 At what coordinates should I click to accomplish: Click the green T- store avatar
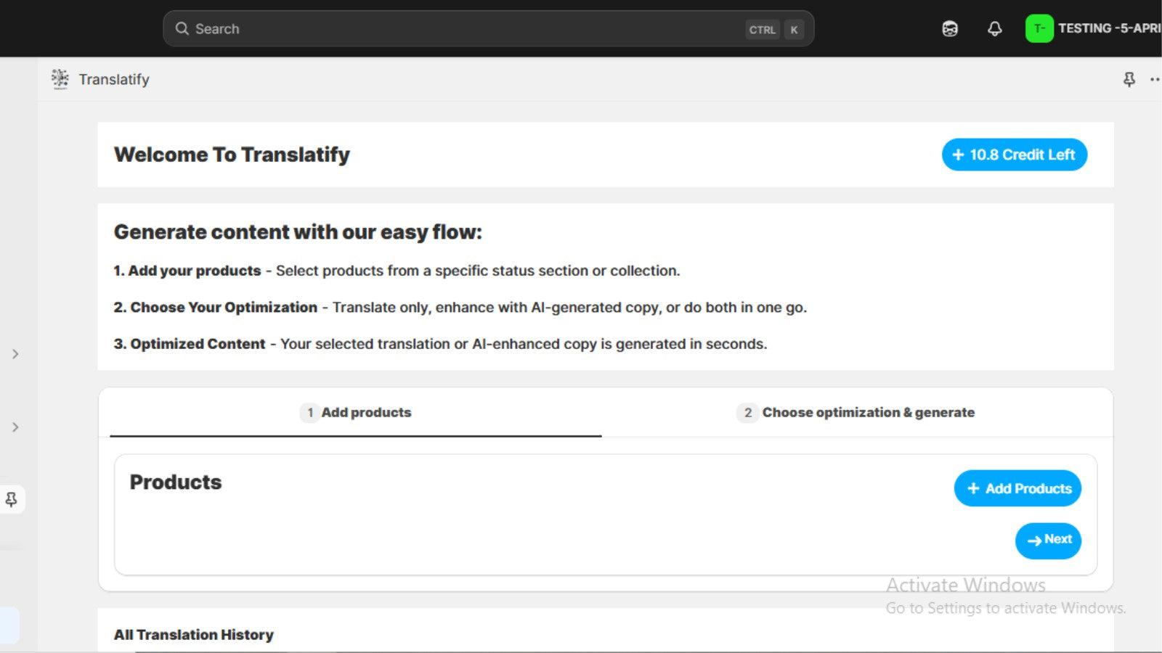click(x=1039, y=28)
